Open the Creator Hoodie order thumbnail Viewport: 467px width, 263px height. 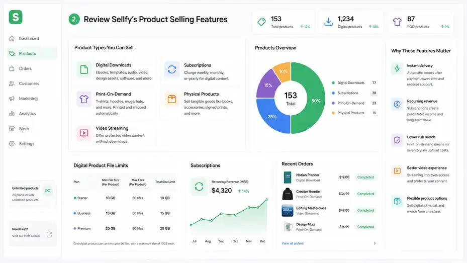[x=288, y=194]
